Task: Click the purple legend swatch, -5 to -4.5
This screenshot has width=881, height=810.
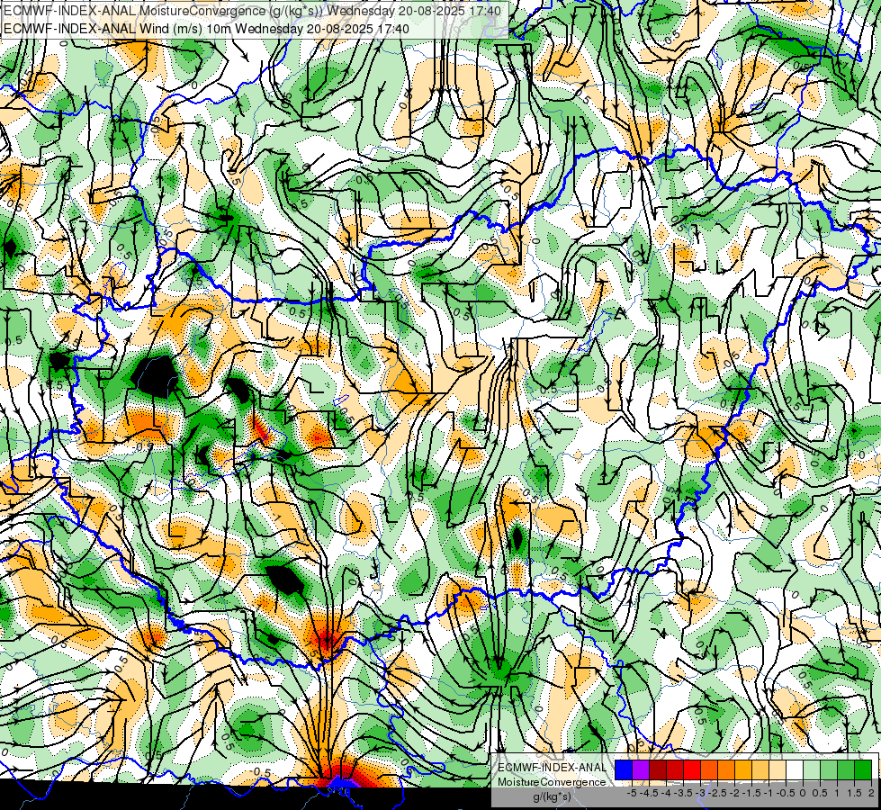Action: [641, 769]
